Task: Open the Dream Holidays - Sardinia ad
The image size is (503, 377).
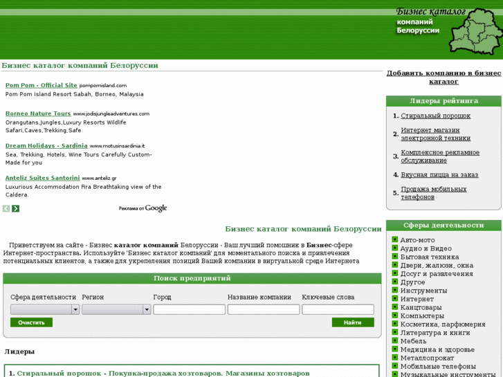Action: click(x=46, y=146)
